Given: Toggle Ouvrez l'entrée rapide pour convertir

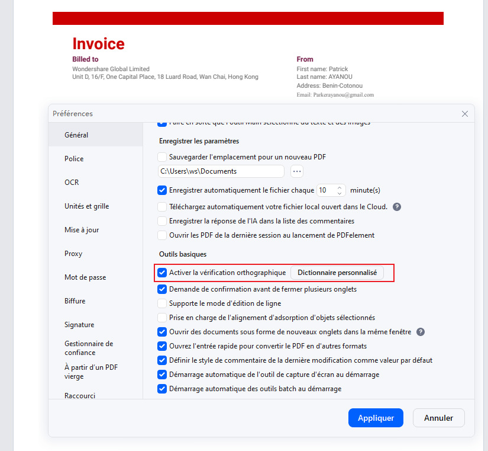Looking at the screenshot, I should coord(162,346).
